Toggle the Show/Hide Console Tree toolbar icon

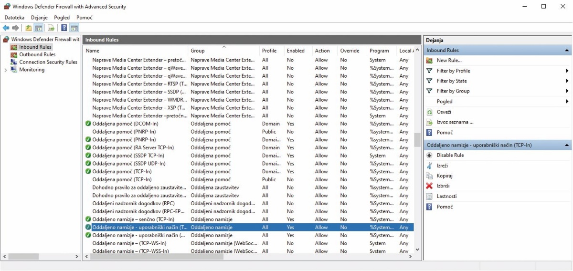tap(39, 28)
